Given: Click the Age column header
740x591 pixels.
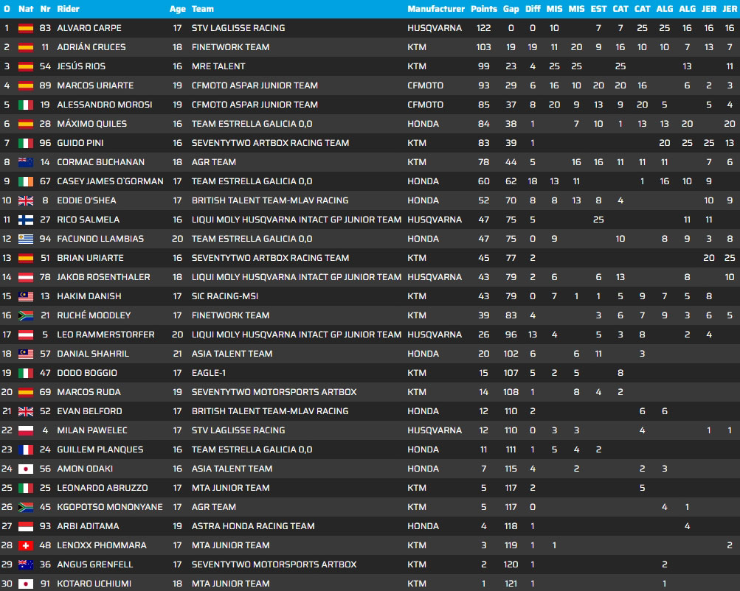Looking at the screenshot, I should pyautogui.click(x=177, y=9).
